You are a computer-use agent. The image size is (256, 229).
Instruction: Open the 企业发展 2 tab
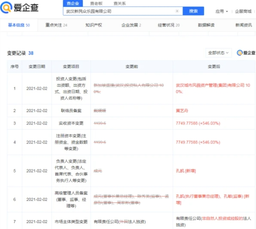pos(131,25)
